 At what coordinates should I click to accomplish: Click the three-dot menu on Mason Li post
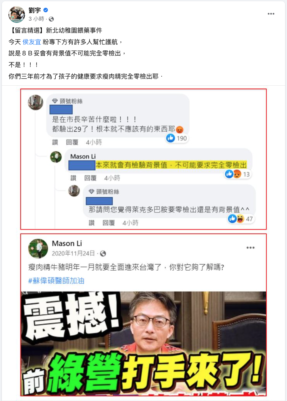point(250,247)
